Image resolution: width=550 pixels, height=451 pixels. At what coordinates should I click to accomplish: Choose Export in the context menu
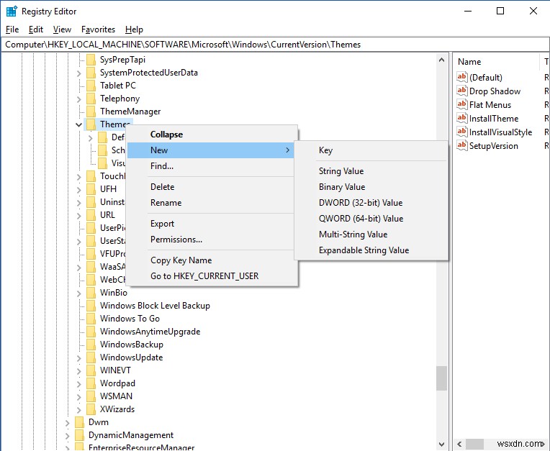pyautogui.click(x=210, y=224)
